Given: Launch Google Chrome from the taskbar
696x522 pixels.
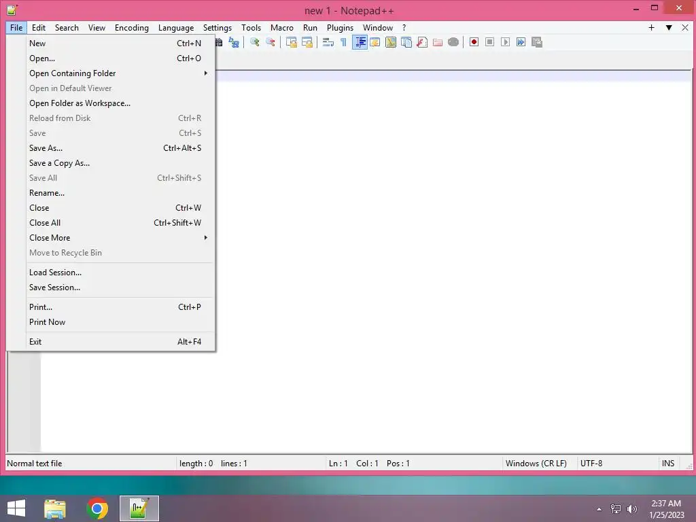Looking at the screenshot, I should pos(97,508).
